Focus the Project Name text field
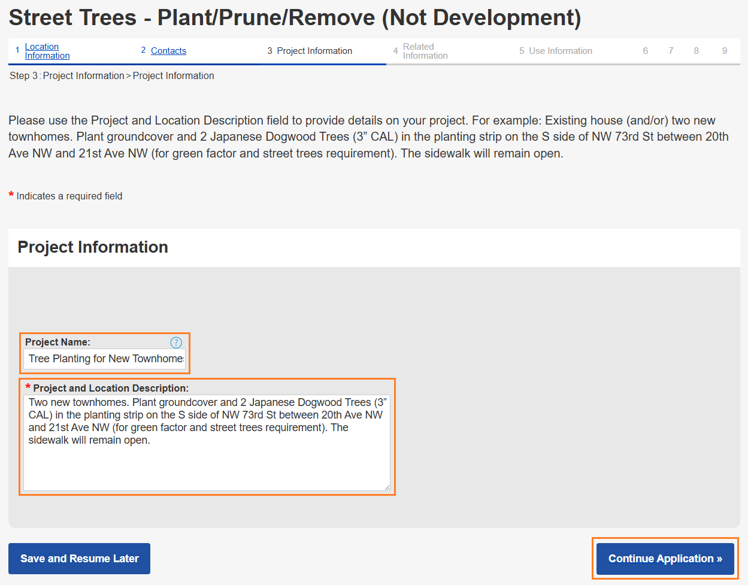This screenshot has height=585, width=748. pyautogui.click(x=105, y=359)
